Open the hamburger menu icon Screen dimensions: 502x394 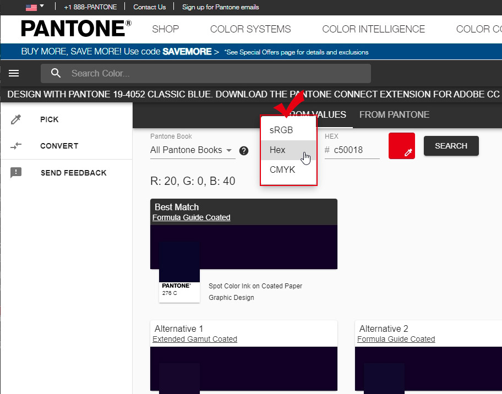coord(14,73)
